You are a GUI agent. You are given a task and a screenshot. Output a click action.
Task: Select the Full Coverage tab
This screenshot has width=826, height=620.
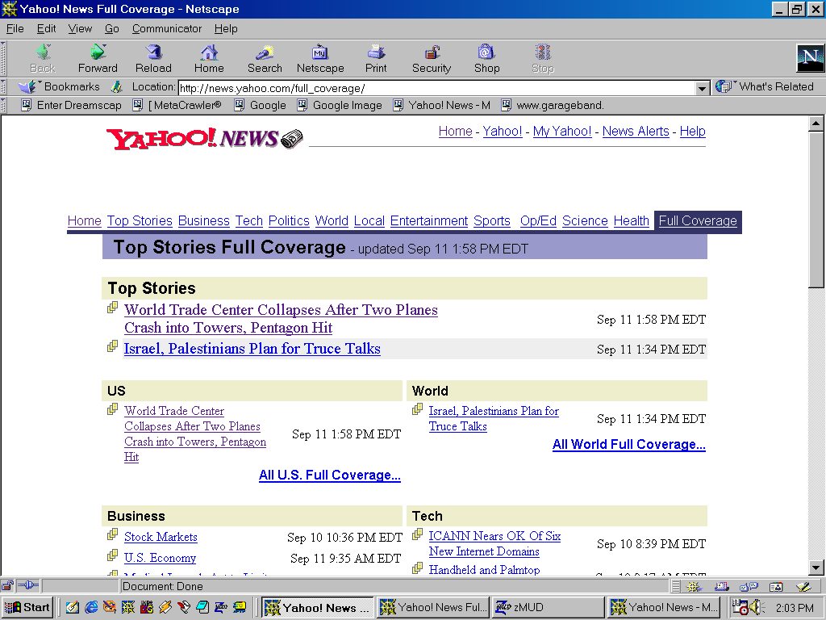pyautogui.click(x=698, y=221)
